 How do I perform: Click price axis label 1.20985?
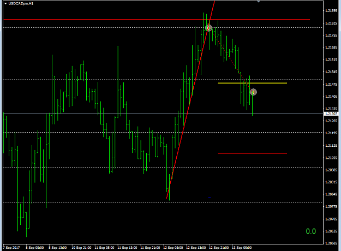click(331, 170)
